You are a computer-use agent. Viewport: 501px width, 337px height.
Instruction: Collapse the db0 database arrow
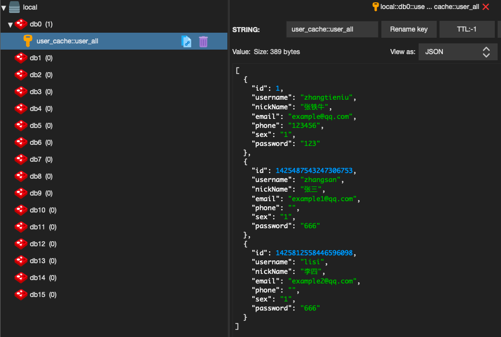(10, 25)
